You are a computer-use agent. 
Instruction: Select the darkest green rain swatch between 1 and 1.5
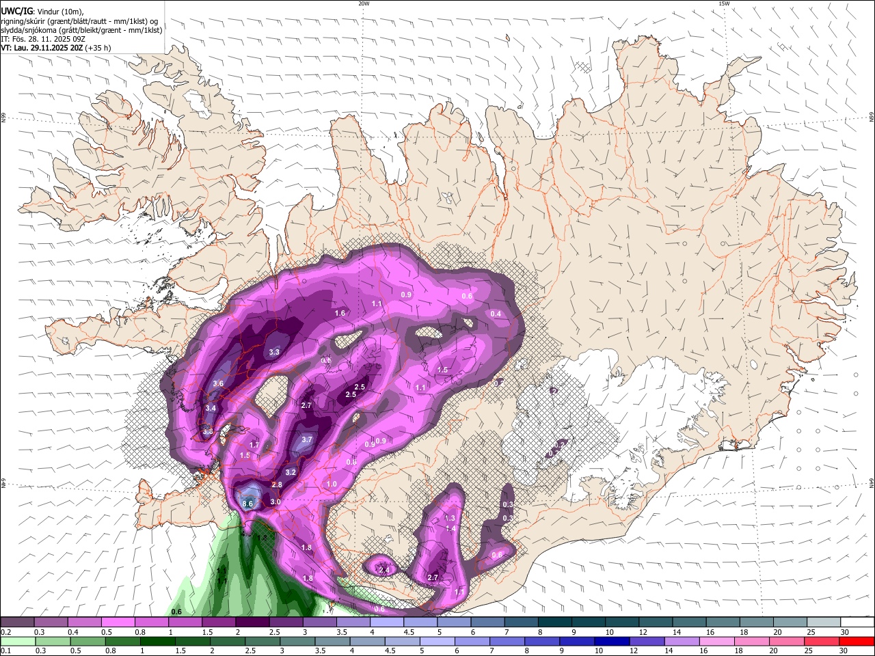[158, 641]
